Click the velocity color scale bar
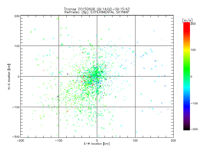The height and width of the screenshot is (153, 204). point(187,76)
